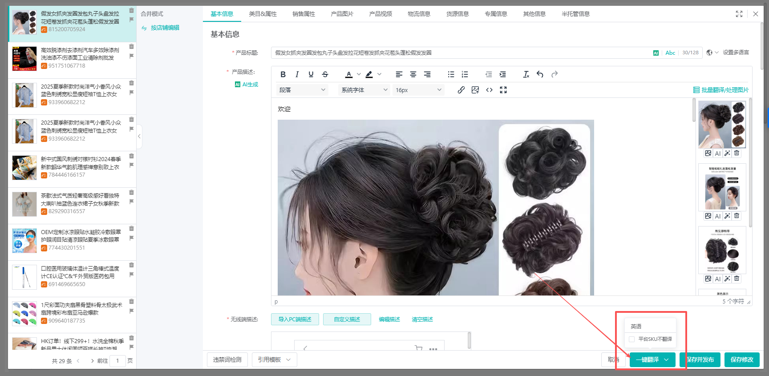Screen dimensions: 769x376
Task: Toggle bold formatting in description editor
Action: point(283,74)
